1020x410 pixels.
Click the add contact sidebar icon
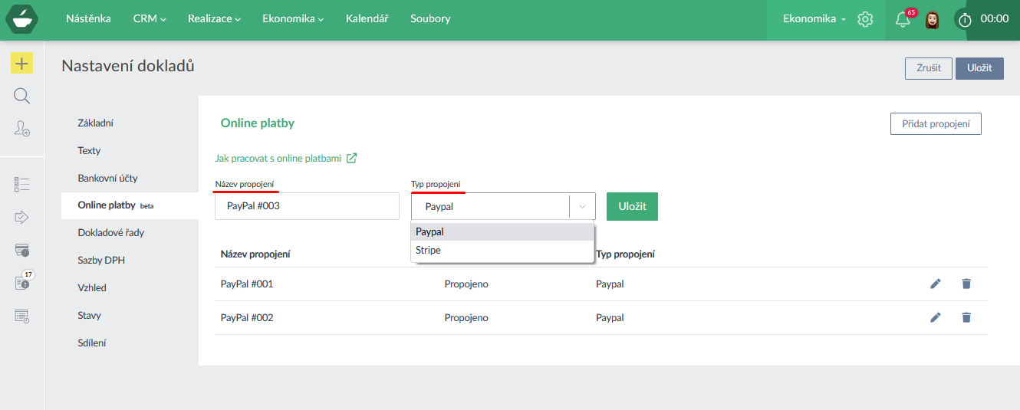click(x=21, y=129)
